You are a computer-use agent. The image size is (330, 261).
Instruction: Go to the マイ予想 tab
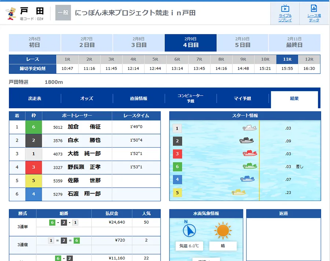(242, 98)
